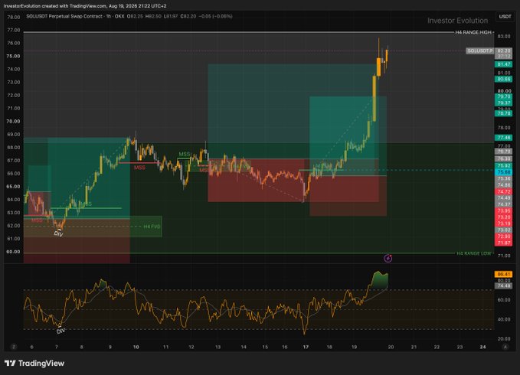Click the grey 75.36 price tag

point(504,178)
